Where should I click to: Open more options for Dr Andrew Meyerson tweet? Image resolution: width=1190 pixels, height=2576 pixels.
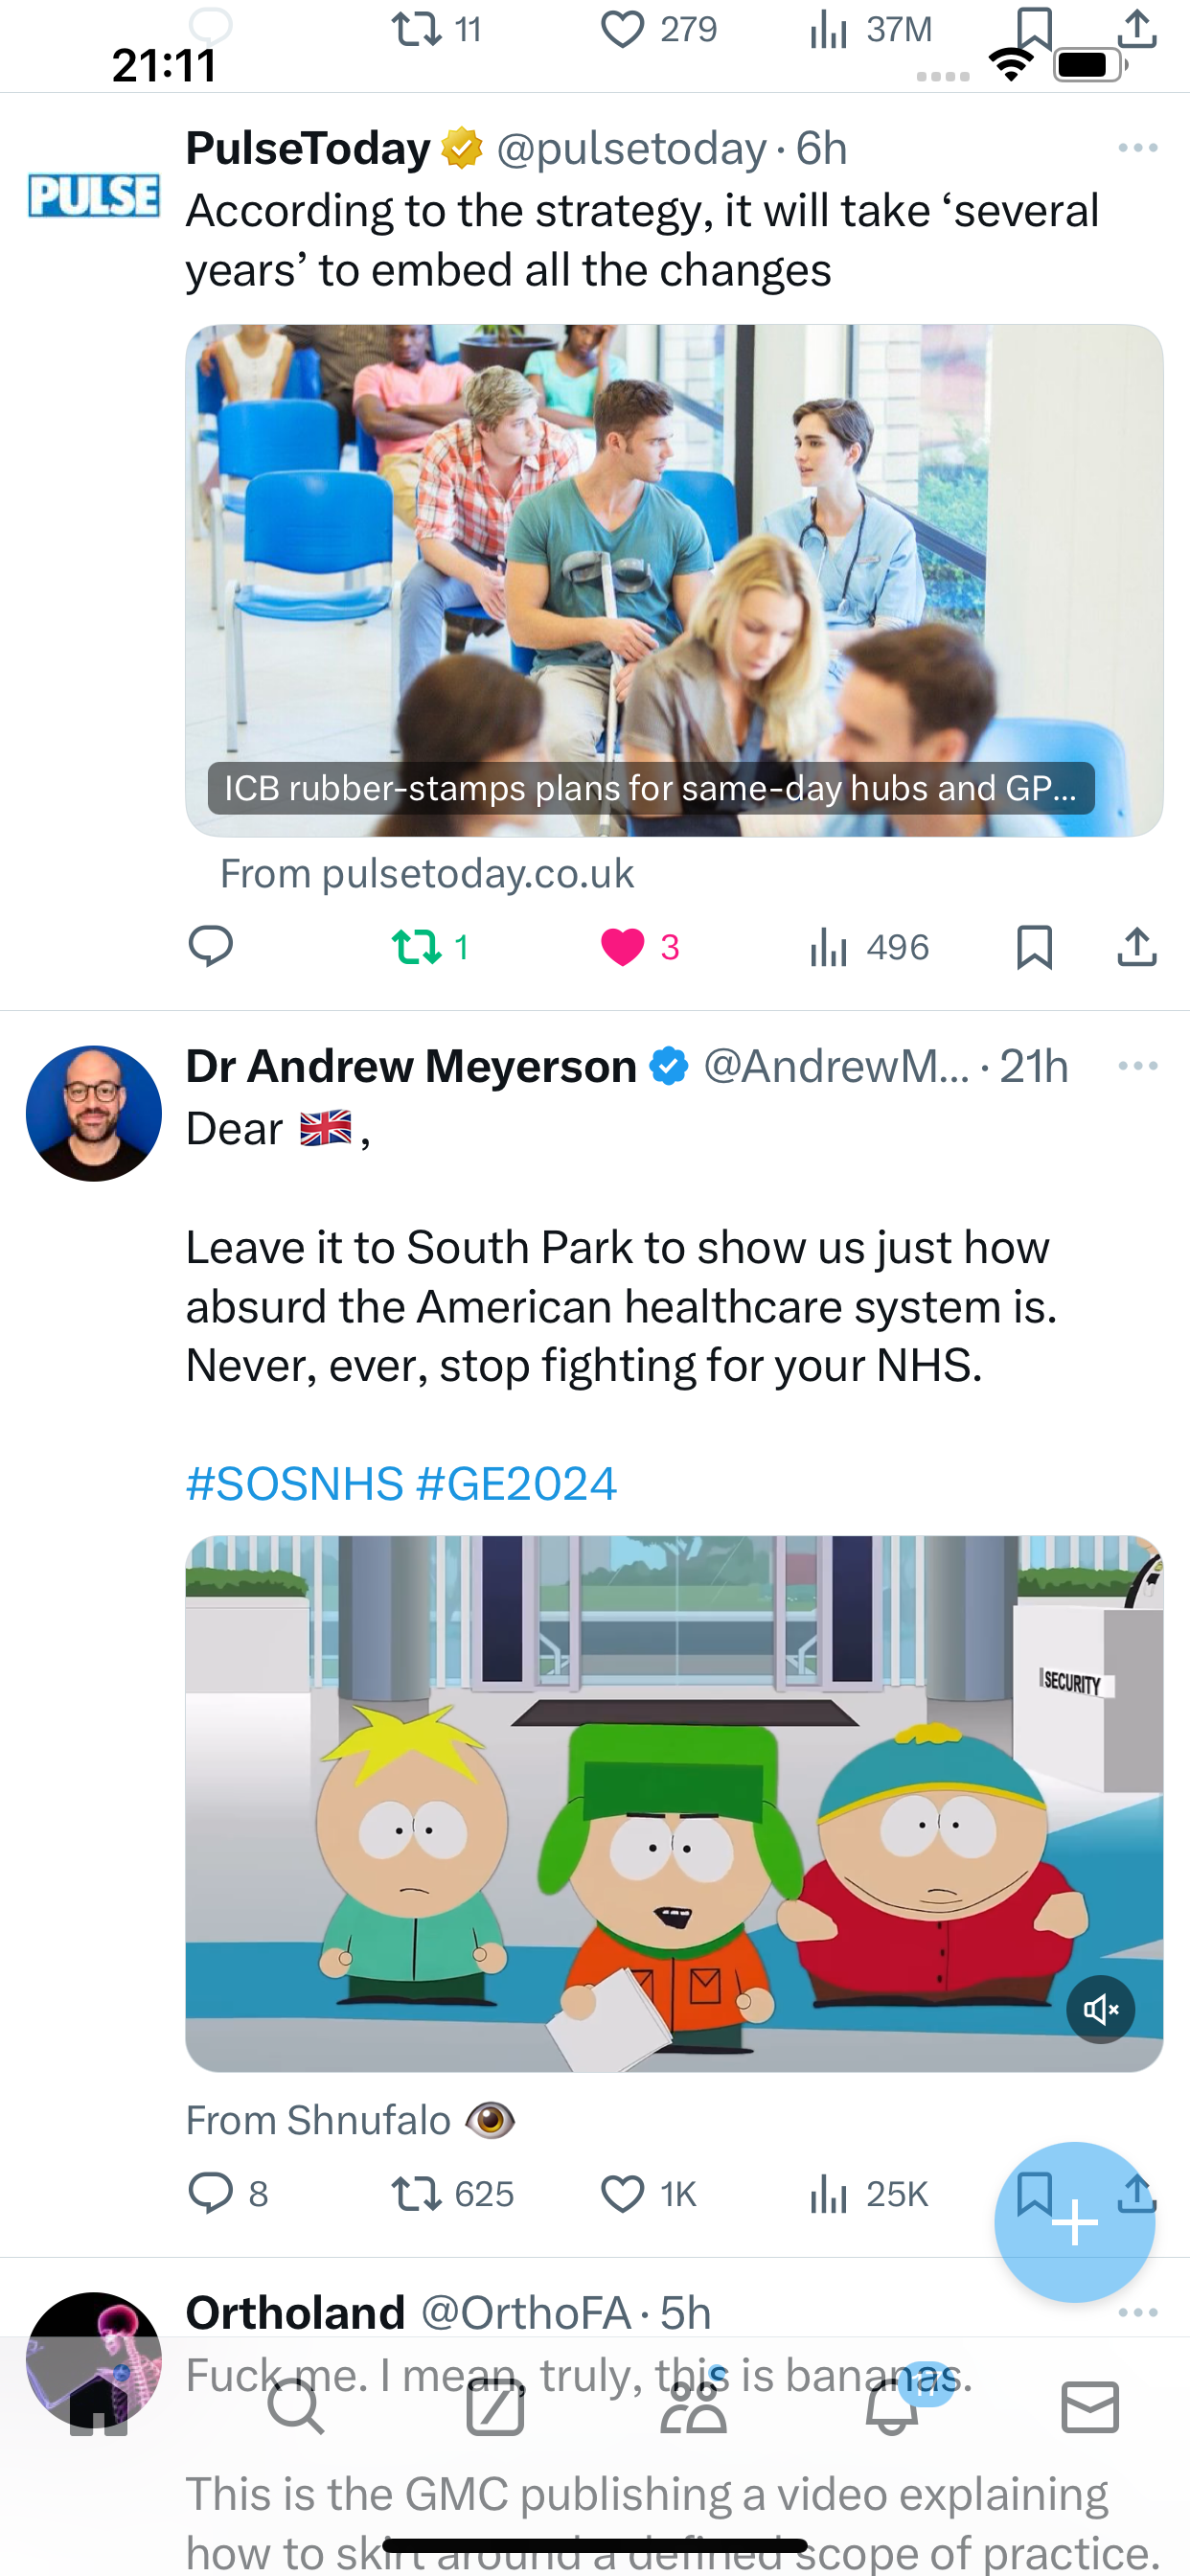pos(1138,1066)
